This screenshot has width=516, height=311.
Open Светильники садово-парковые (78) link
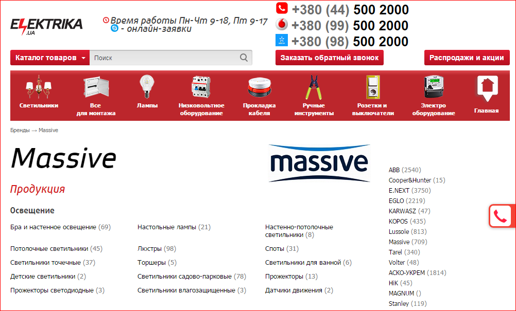click(192, 277)
